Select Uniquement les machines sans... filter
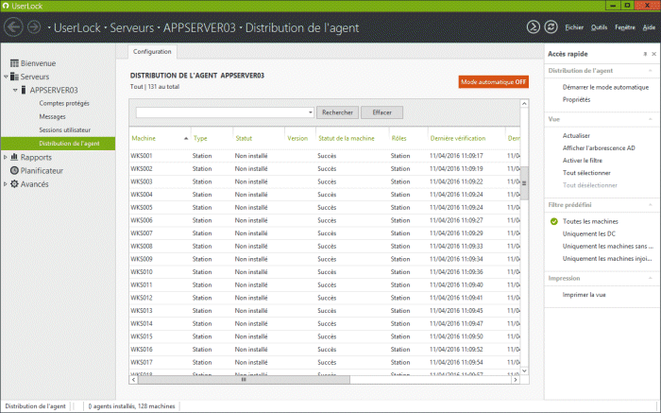The image size is (661, 413). point(608,247)
